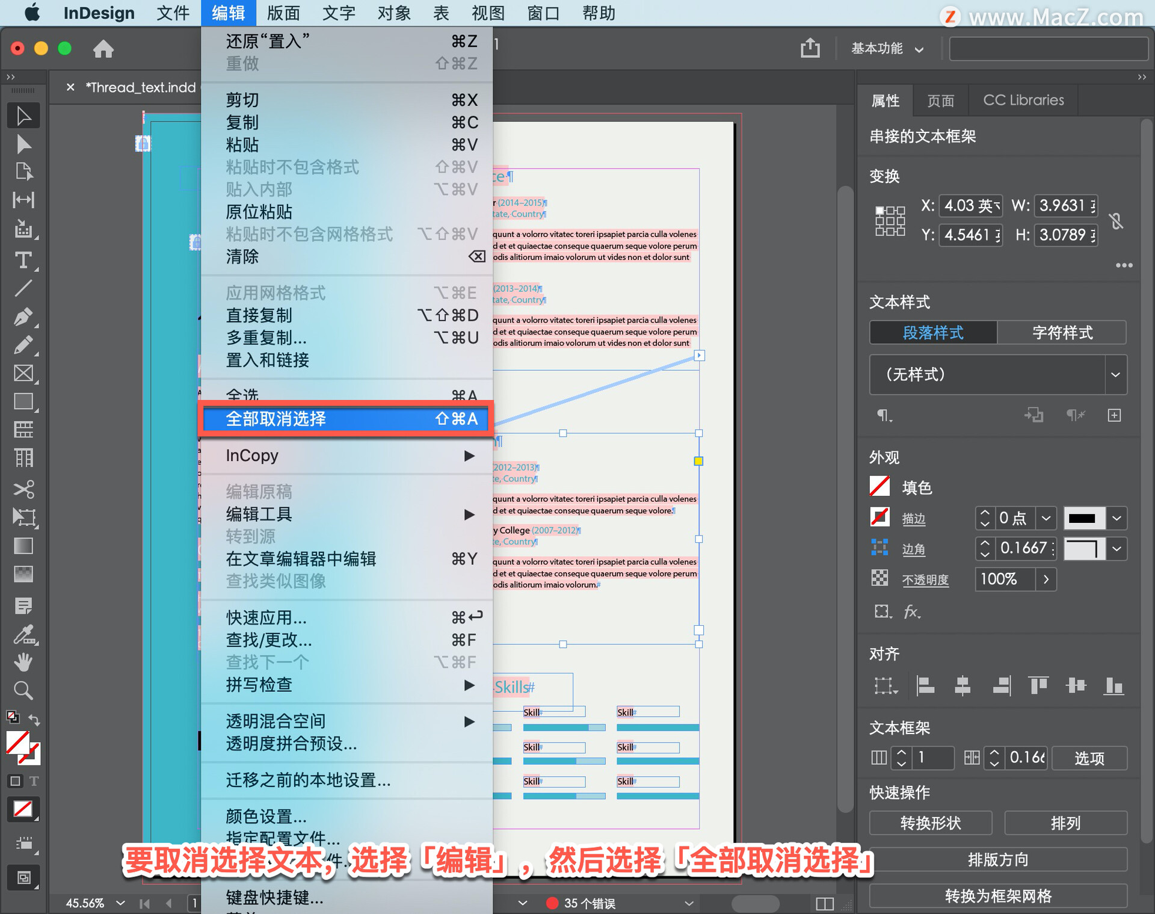The image size is (1155, 914).
Task: Click the opacity value field
Action: point(1005,579)
